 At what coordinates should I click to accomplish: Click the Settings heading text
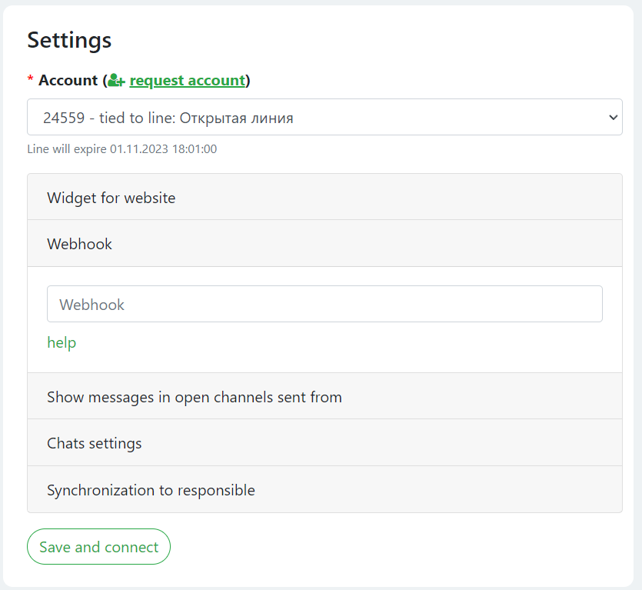click(x=69, y=40)
